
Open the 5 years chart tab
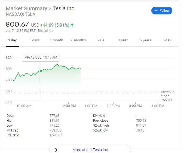tap(145, 40)
